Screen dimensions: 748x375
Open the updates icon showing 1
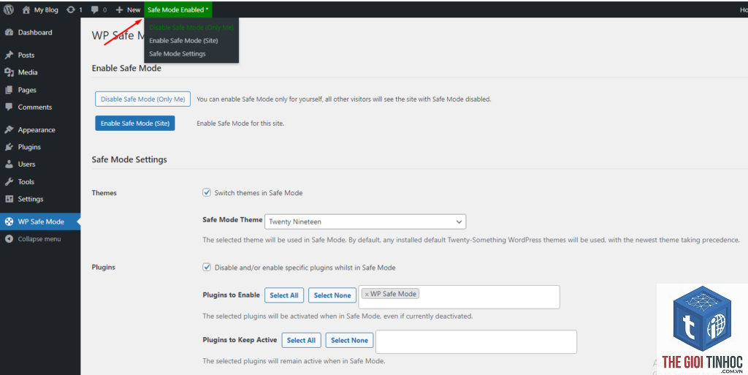(x=71, y=10)
